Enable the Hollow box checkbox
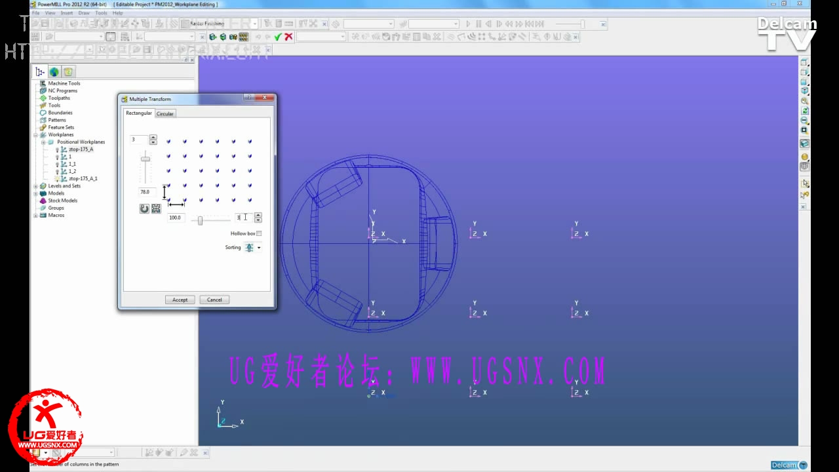Image resolution: width=839 pixels, height=472 pixels. coord(259,233)
